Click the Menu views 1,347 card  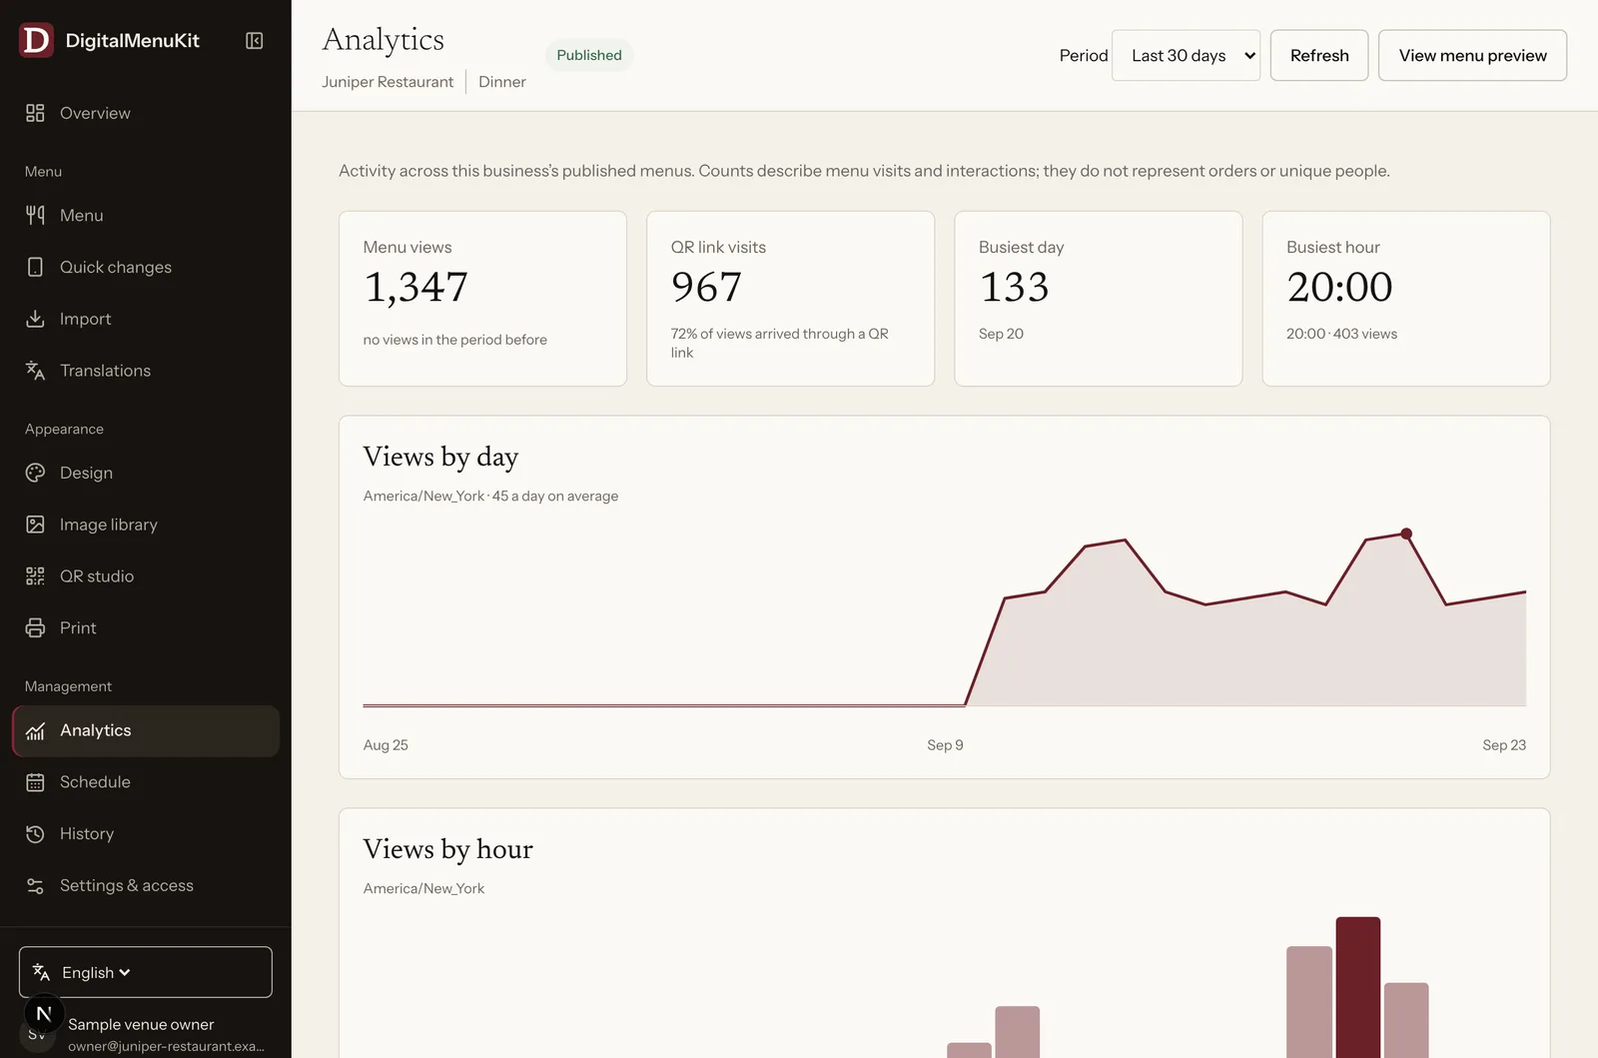482,298
